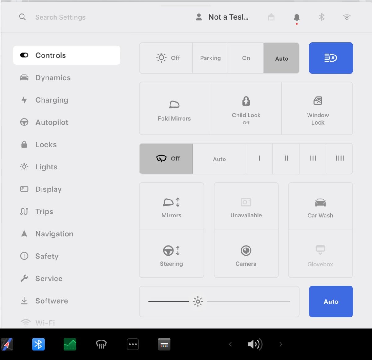Toggle Window Lock
Screen dimensions: 372x360
[317, 108]
